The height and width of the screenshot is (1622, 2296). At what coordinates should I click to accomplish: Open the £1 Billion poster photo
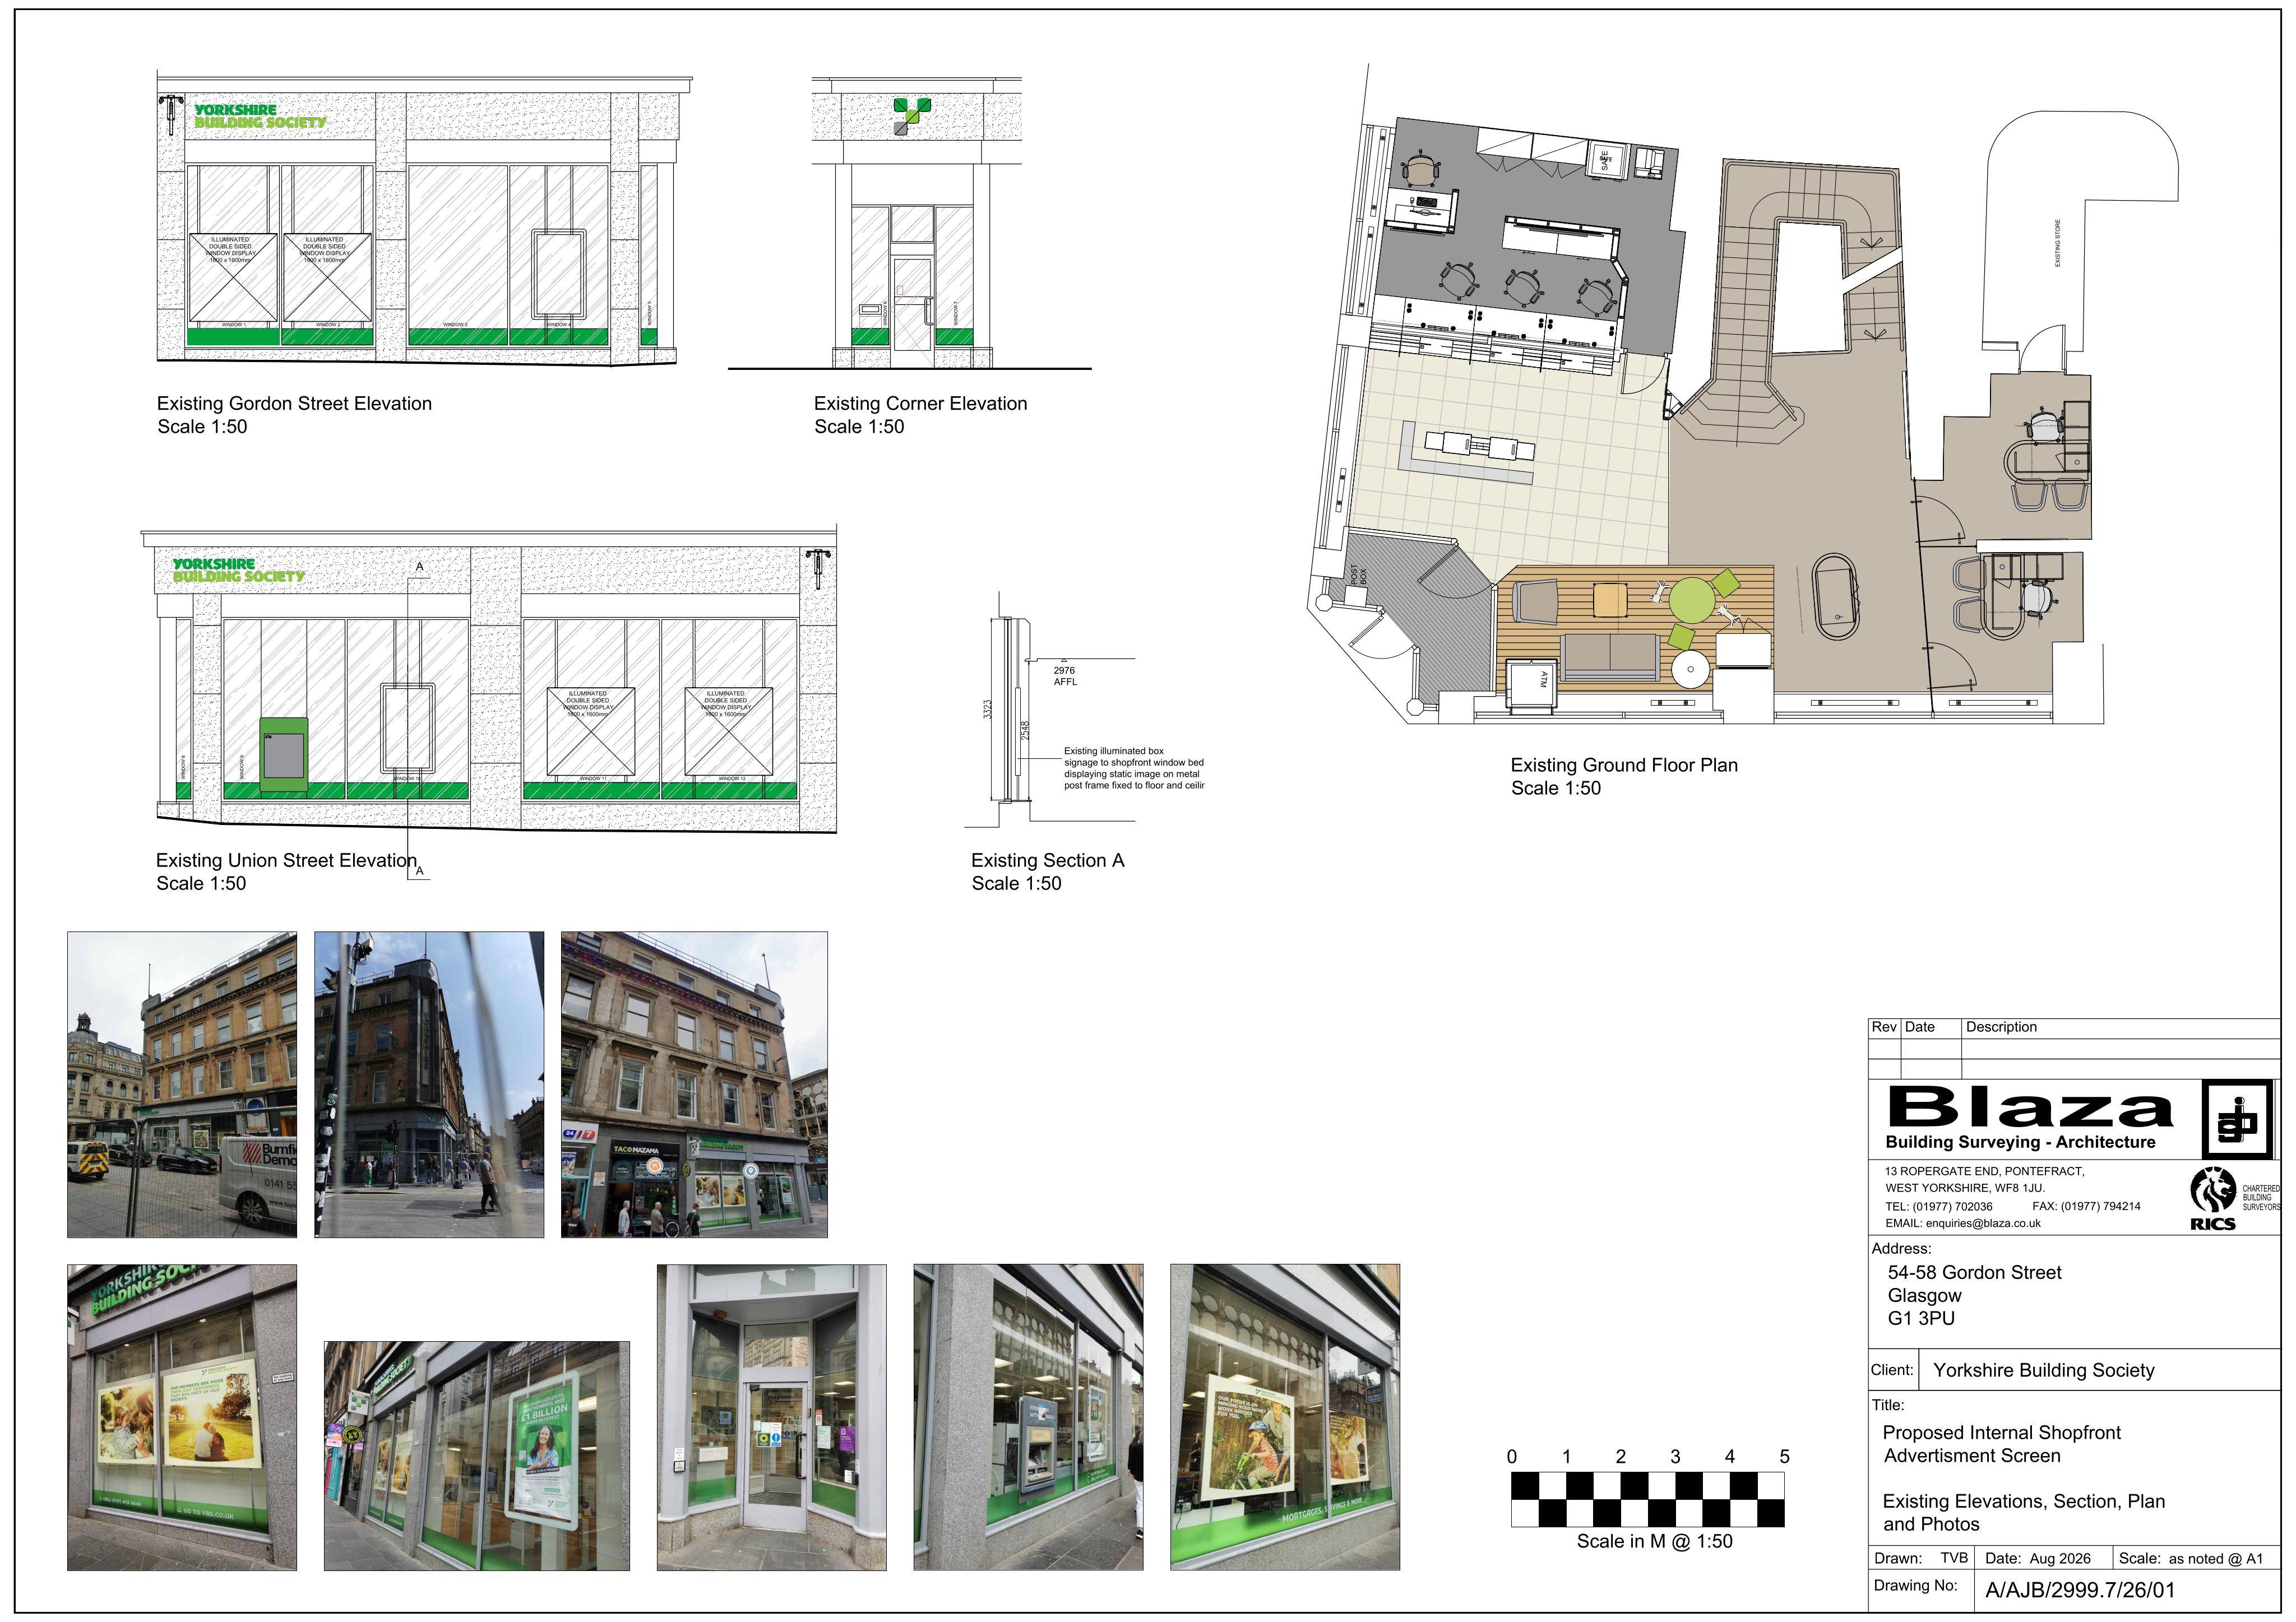477,1456
